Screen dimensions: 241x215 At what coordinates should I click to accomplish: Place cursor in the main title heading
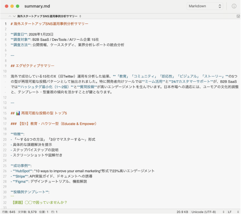51,24
